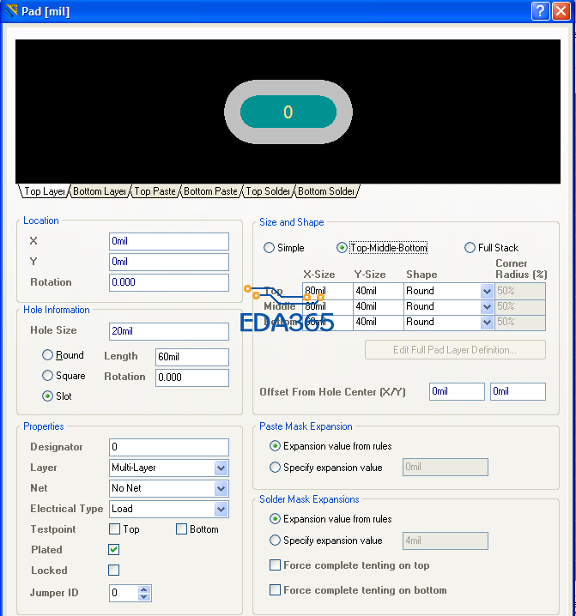The height and width of the screenshot is (616, 576).
Task: Toggle the Plated checkbox
Action: pos(113,550)
